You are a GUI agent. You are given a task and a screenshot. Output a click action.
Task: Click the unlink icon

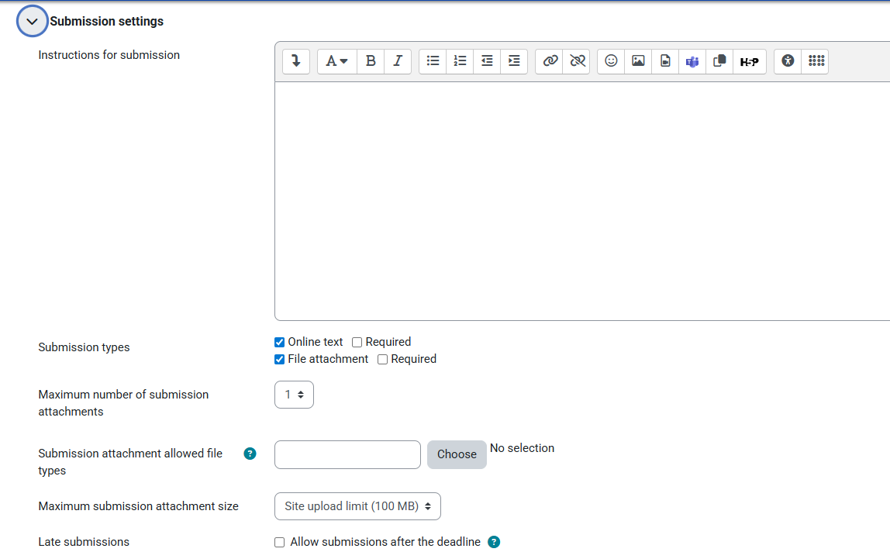578,61
